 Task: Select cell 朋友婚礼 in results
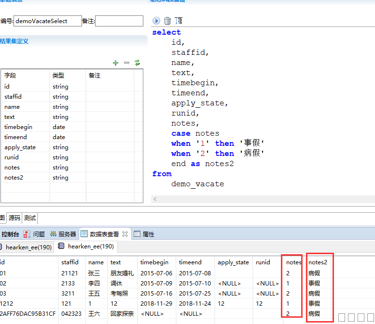[122, 273]
